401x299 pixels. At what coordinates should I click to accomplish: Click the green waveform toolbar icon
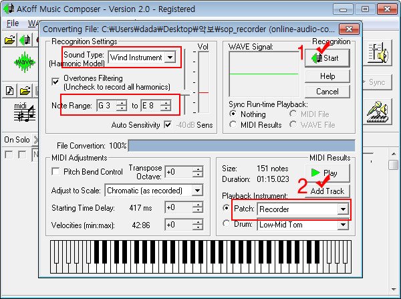pyautogui.click(x=25, y=40)
